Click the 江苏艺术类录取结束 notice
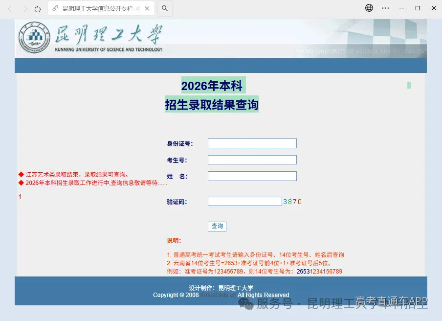442x321 pixels. coord(74,175)
